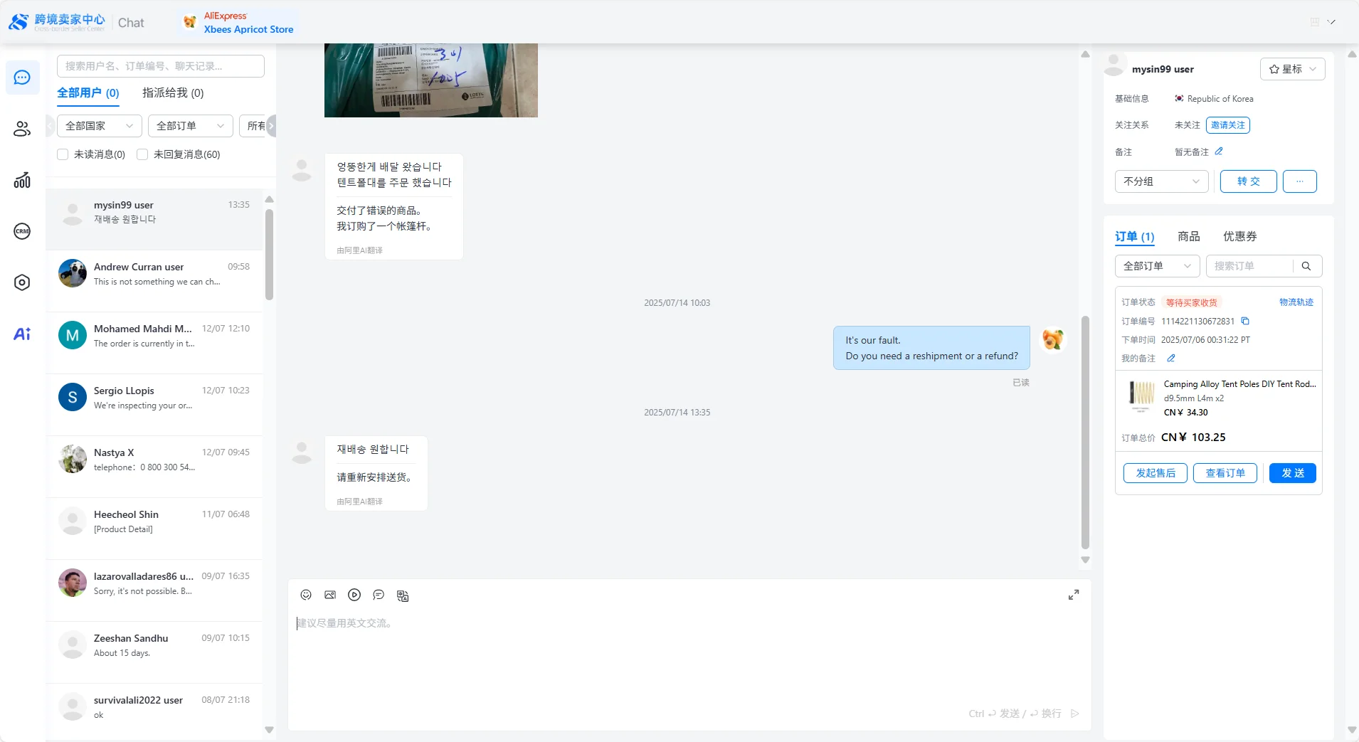The height and width of the screenshot is (742, 1359).
Task: Open the Mohamed Mahdi conversation
Action: coord(154,343)
